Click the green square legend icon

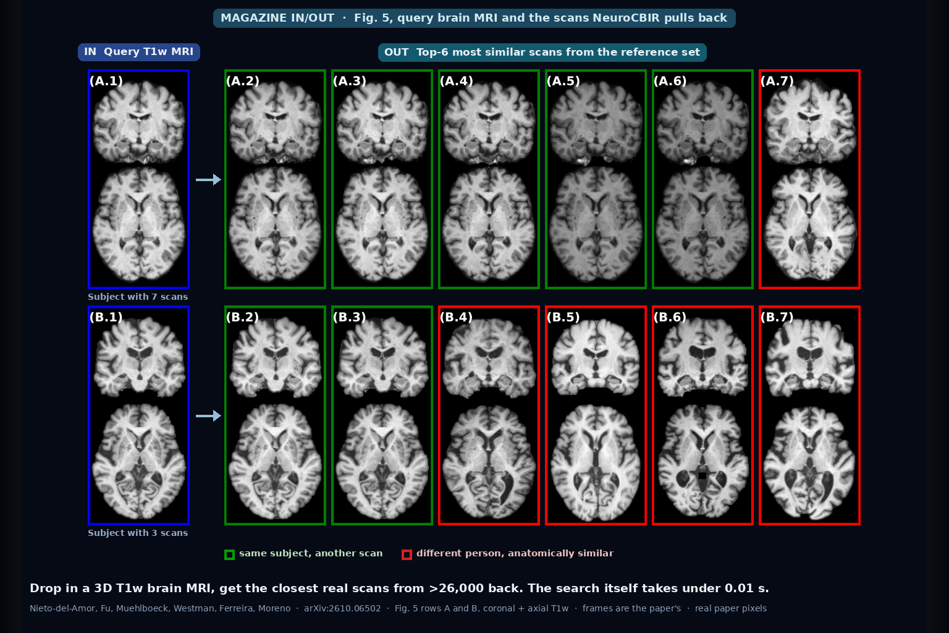tap(229, 554)
